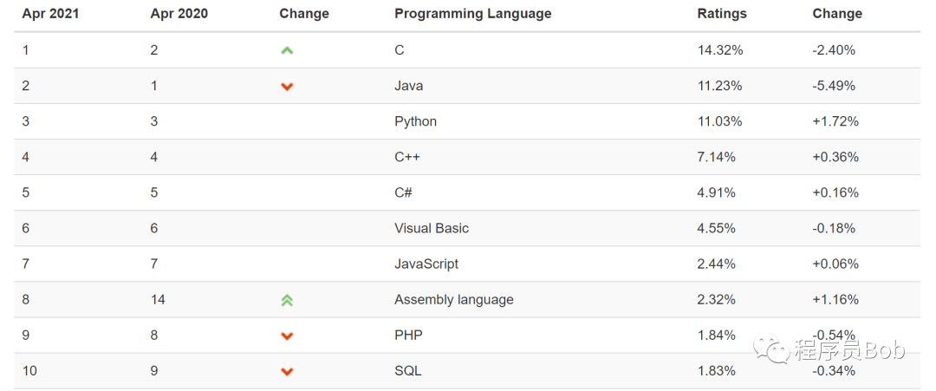Click the 1.84% rating value
This screenshot has width=936, height=391.
pos(717,336)
